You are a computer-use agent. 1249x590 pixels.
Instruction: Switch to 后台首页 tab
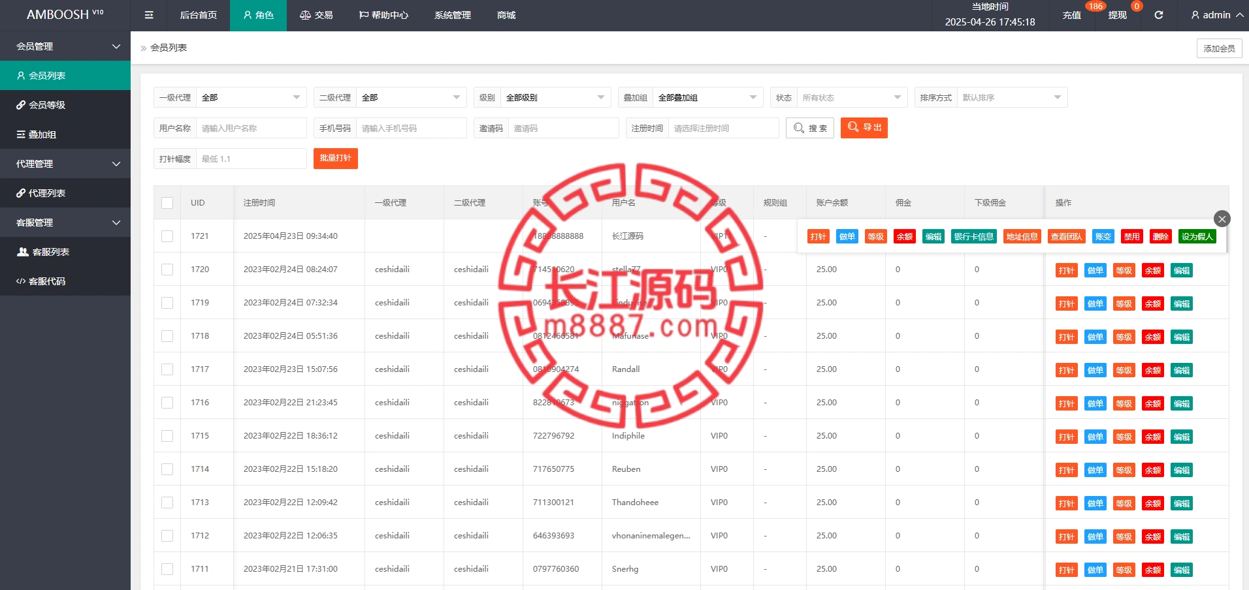pyautogui.click(x=199, y=15)
